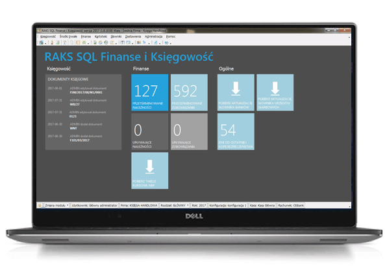Click the greyed-out blank page toolbar icon
Viewport: 387px width, 268px height.
click(71, 43)
